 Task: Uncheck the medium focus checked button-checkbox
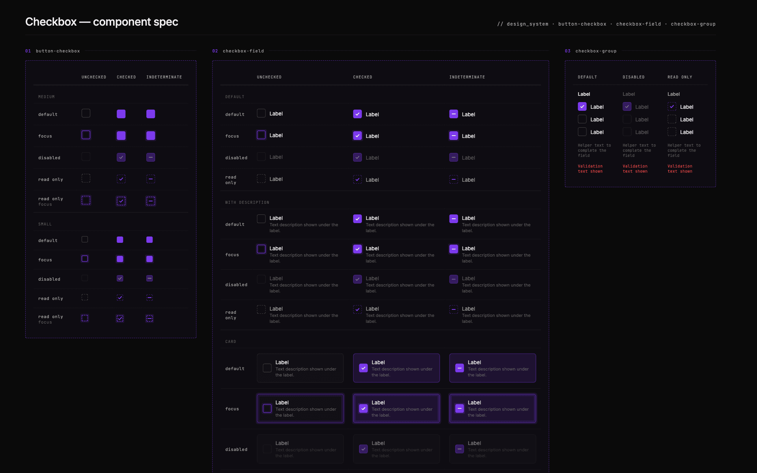point(121,136)
